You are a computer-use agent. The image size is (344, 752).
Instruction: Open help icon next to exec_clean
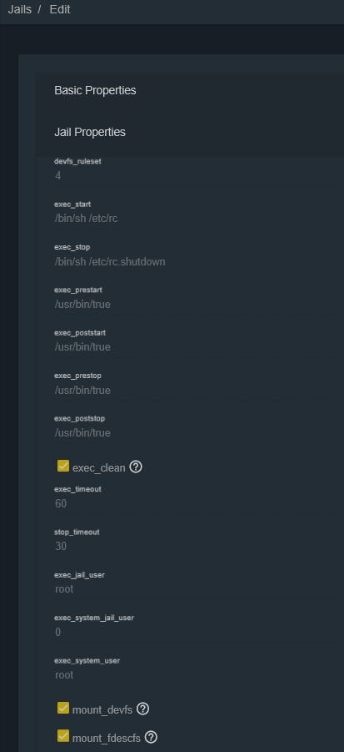pos(136,467)
